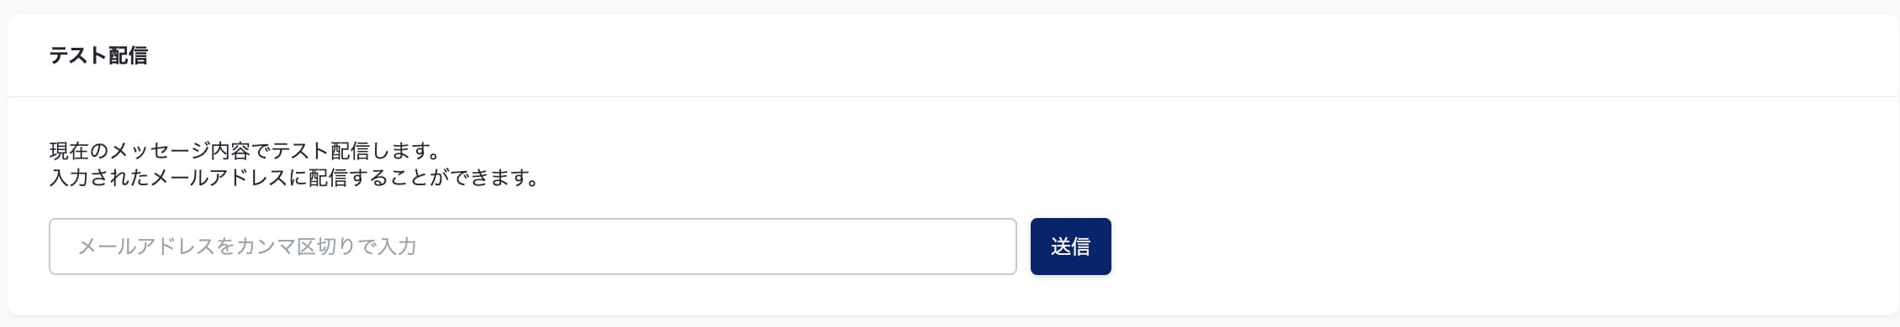Activate the メールアドレスをカンマ区切りで入力 field

coord(533,247)
